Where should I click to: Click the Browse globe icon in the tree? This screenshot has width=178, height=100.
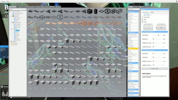(x=12, y=41)
